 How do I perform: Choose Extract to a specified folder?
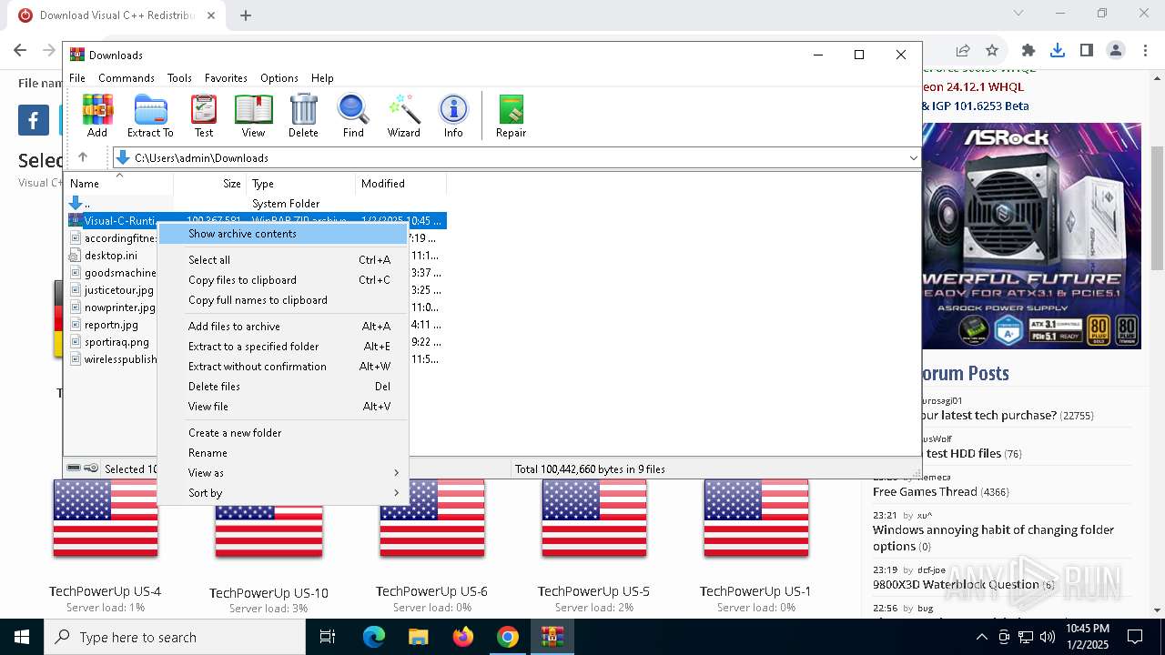[283, 347]
